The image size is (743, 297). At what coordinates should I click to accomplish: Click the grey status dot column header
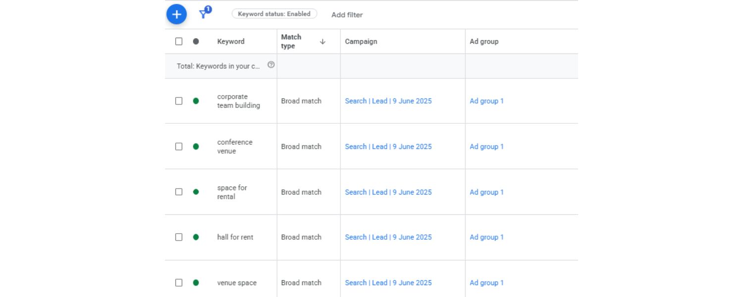[x=196, y=42]
